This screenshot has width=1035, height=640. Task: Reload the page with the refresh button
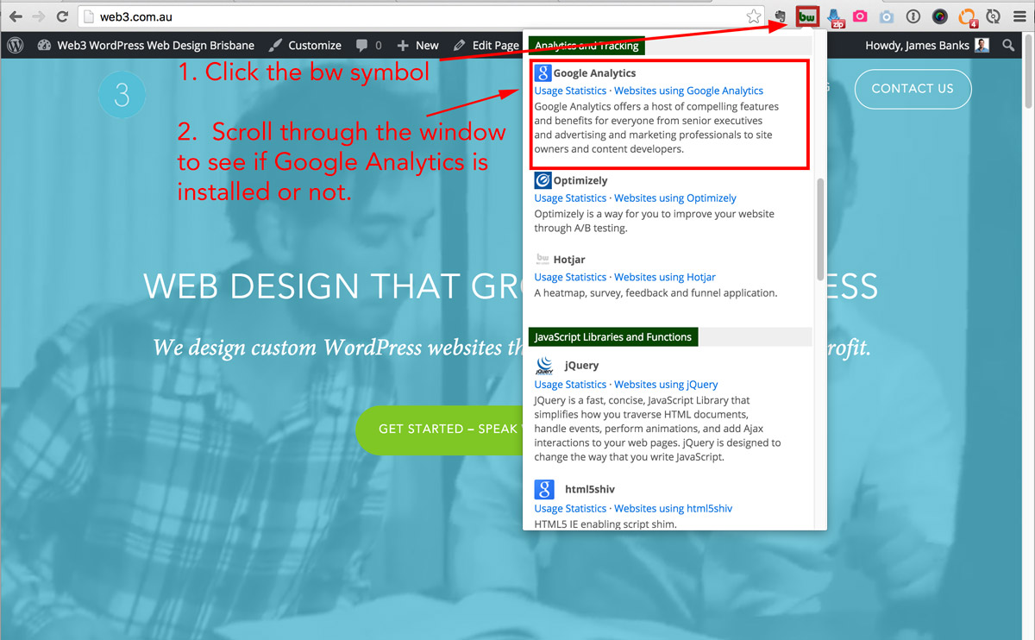[62, 16]
